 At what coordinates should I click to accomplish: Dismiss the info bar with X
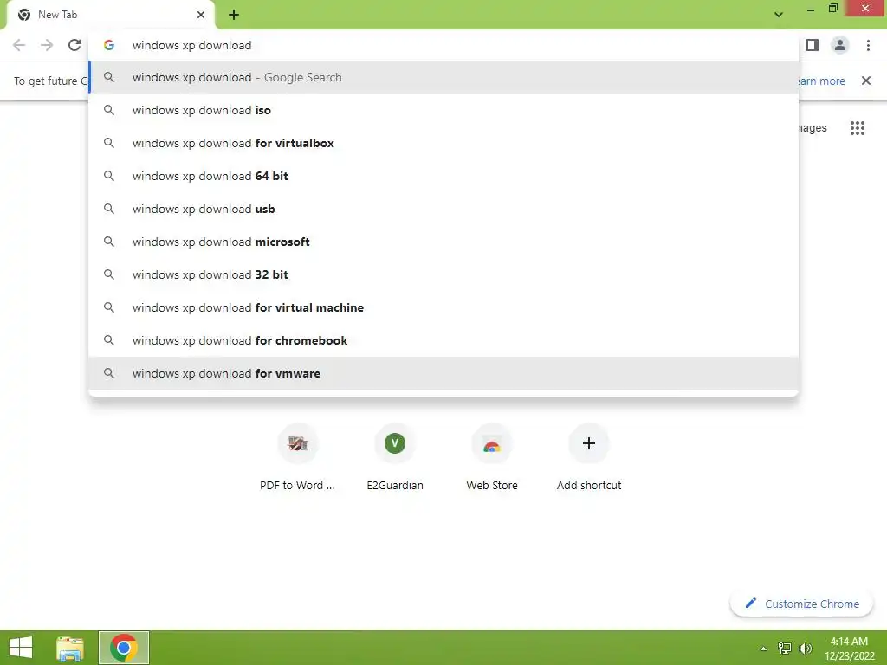(x=866, y=81)
